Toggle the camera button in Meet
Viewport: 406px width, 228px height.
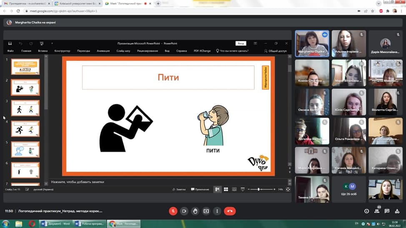(x=184, y=211)
